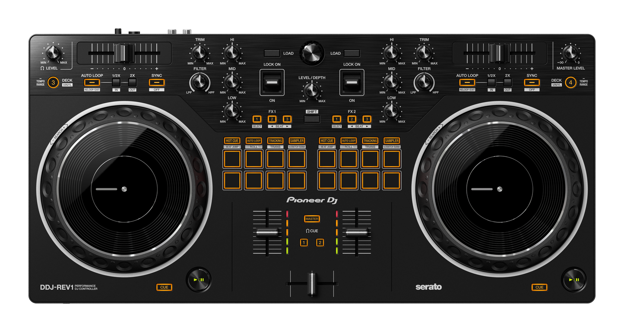Select the SAMPLER pad mode on right deck

391,140
